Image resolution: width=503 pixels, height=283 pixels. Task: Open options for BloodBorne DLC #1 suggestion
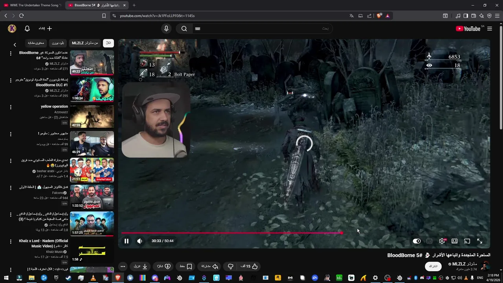(11, 80)
